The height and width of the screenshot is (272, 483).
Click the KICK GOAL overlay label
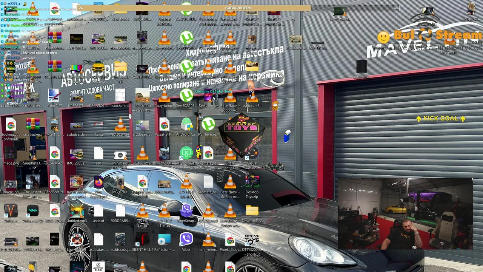pos(441,118)
